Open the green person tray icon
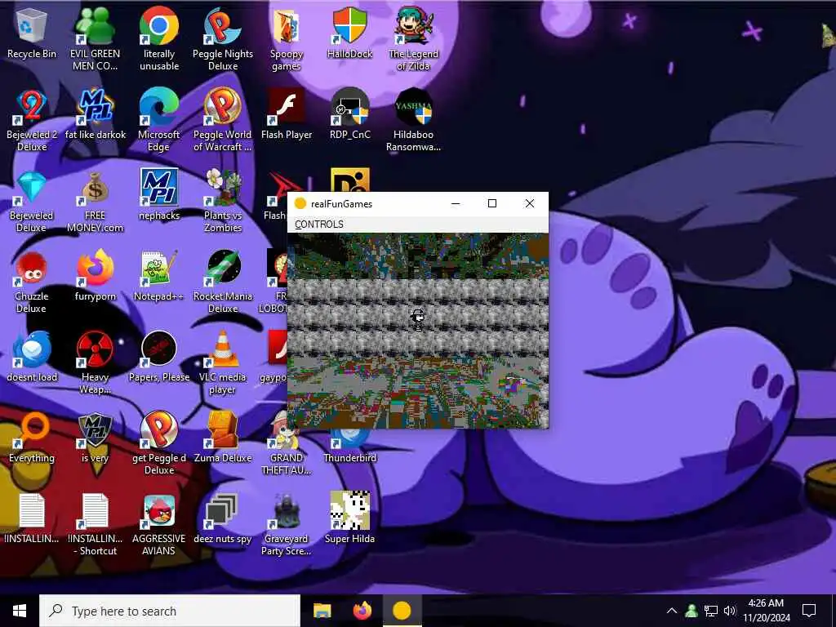The height and width of the screenshot is (627, 836). (x=691, y=611)
